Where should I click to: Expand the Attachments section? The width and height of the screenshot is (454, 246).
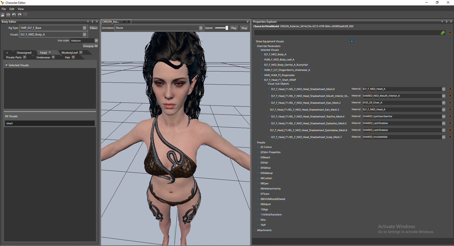click(x=255, y=230)
